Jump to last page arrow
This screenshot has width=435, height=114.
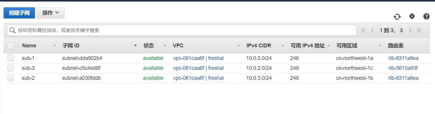tap(419, 30)
